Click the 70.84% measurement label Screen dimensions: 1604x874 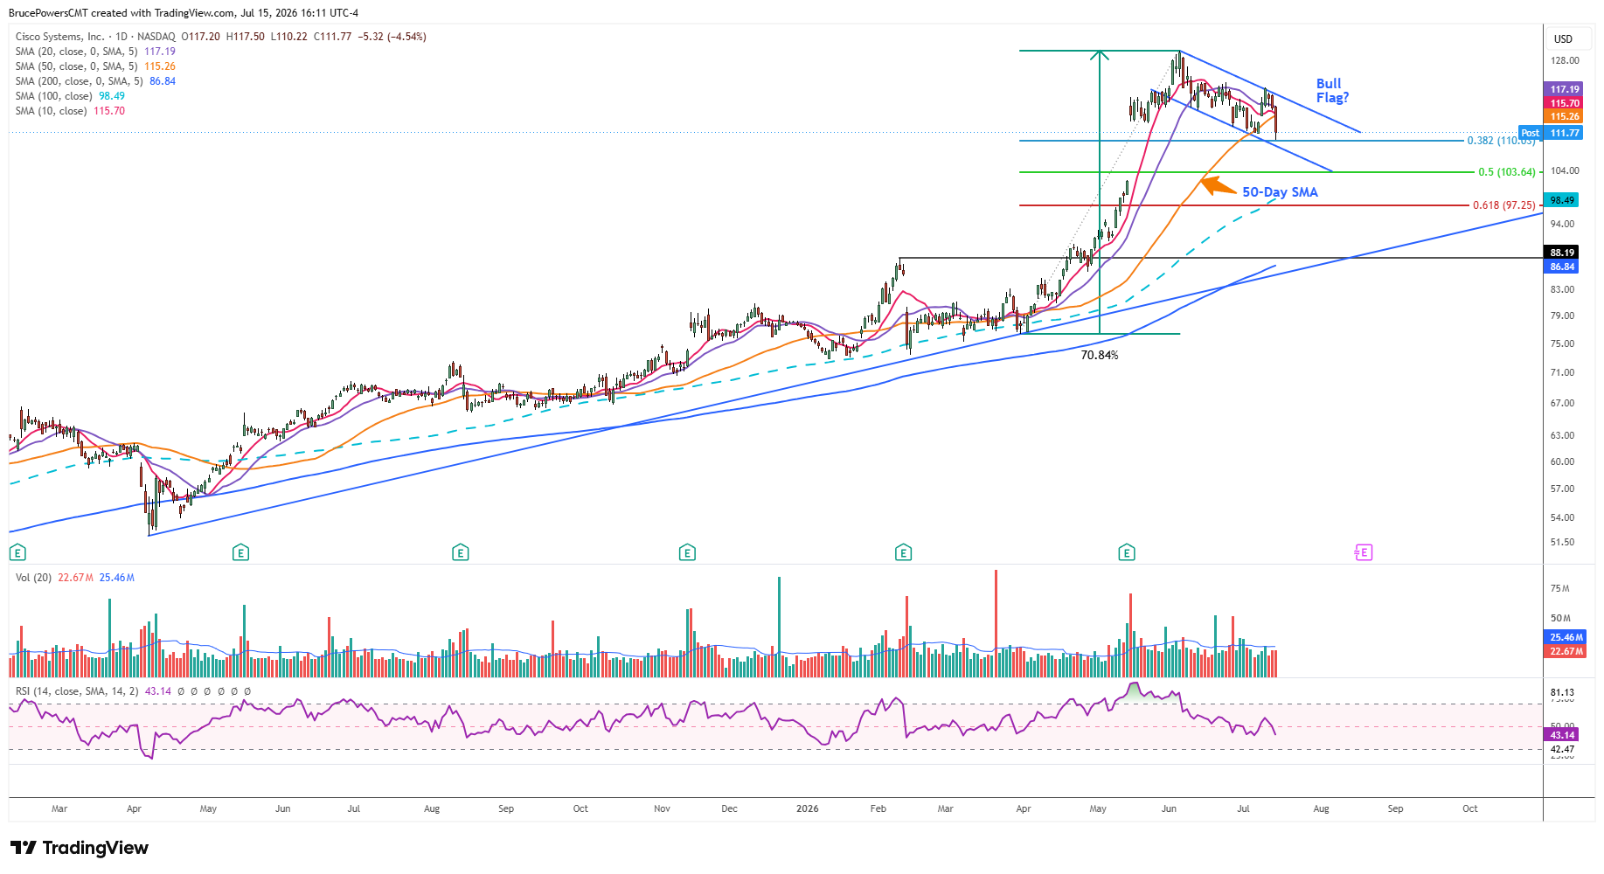click(1099, 355)
